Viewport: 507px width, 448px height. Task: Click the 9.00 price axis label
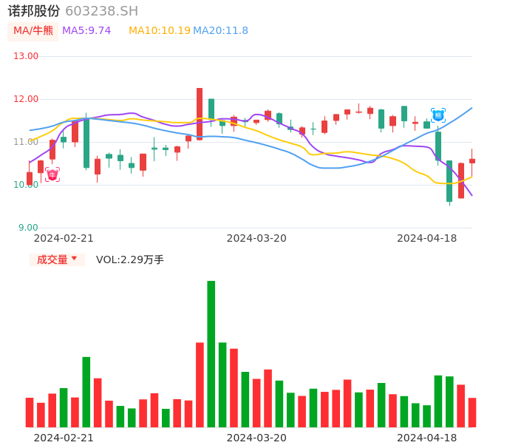pyautogui.click(x=28, y=228)
